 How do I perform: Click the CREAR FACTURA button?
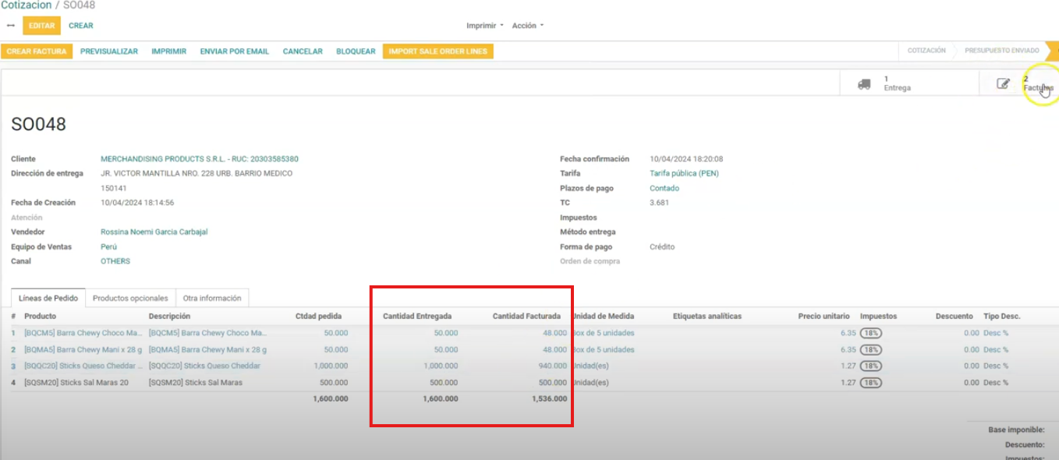36,51
